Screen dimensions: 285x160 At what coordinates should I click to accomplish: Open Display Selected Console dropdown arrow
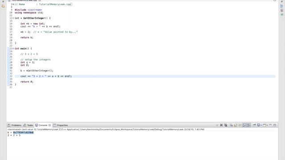(x=261, y=125)
